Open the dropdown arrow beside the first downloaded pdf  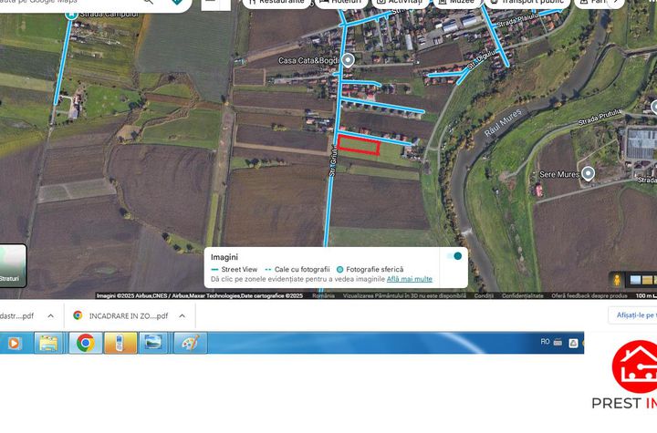pos(50,315)
